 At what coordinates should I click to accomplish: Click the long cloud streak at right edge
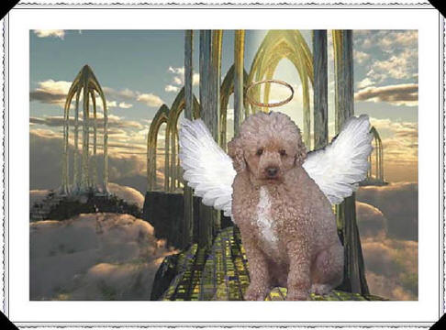tap(386, 93)
